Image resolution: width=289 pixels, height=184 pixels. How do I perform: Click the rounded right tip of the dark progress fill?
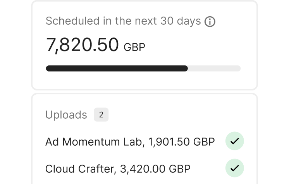(x=185, y=68)
